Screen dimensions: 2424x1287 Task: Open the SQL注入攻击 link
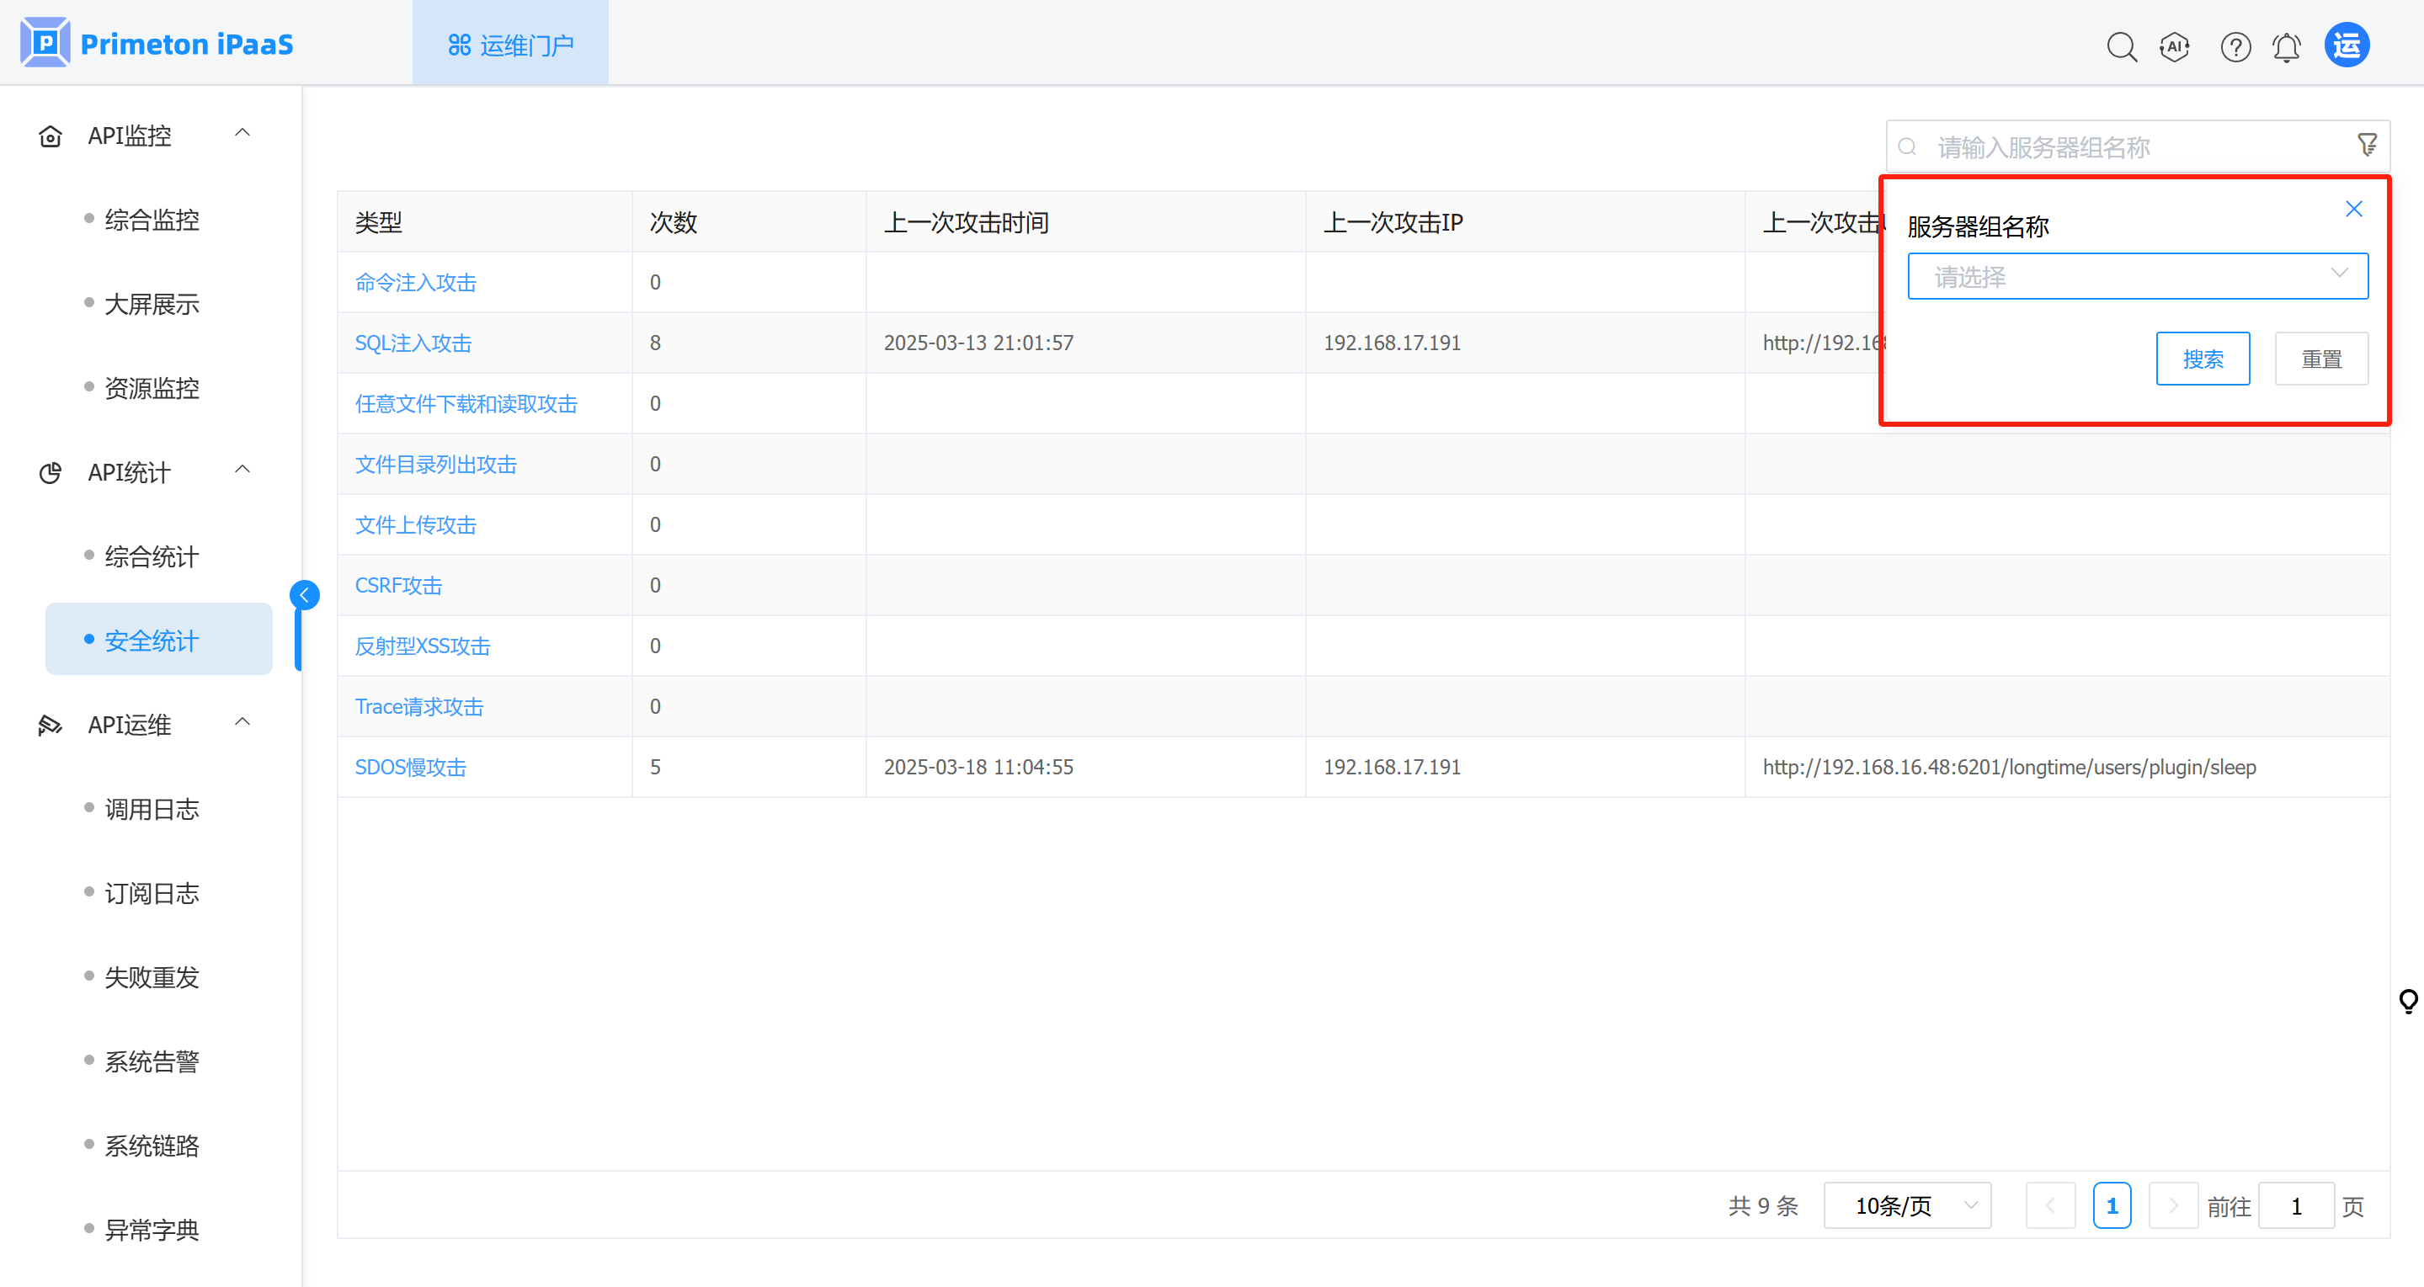pyautogui.click(x=413, y=343)
